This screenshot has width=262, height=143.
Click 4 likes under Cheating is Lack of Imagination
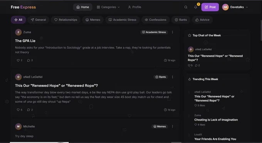pyautogui.click(x=200, y=124)
